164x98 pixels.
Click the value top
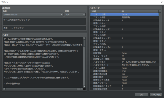(x=123, y=74)
